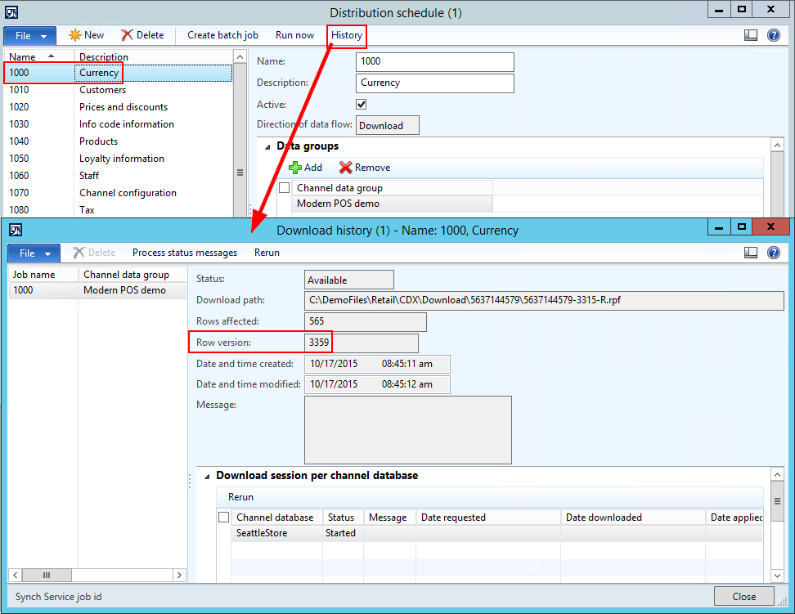Click job list horizontal scrollbar left arrow
The height and width of the screenshot is (614, 795).
pyautogui.click(x=16, y=575)
